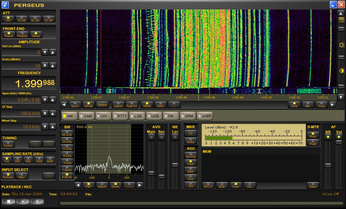Increase the CF Step value
346x209 pixels.
[x=52, y=113]
